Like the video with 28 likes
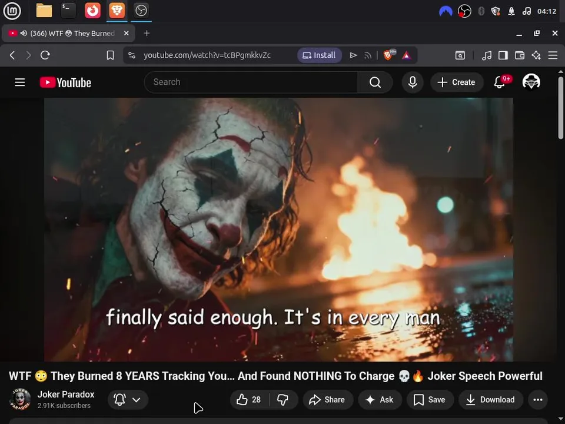 click(249, 399)
